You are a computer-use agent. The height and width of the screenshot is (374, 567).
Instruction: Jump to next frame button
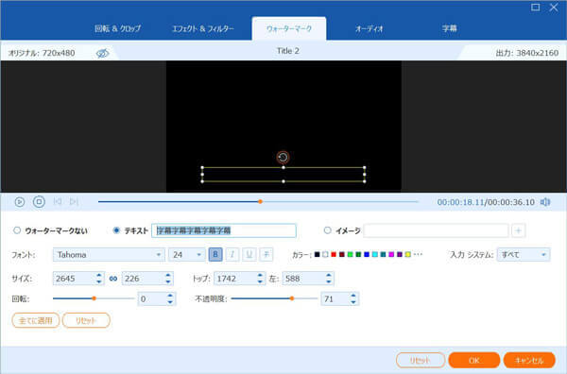74,201
